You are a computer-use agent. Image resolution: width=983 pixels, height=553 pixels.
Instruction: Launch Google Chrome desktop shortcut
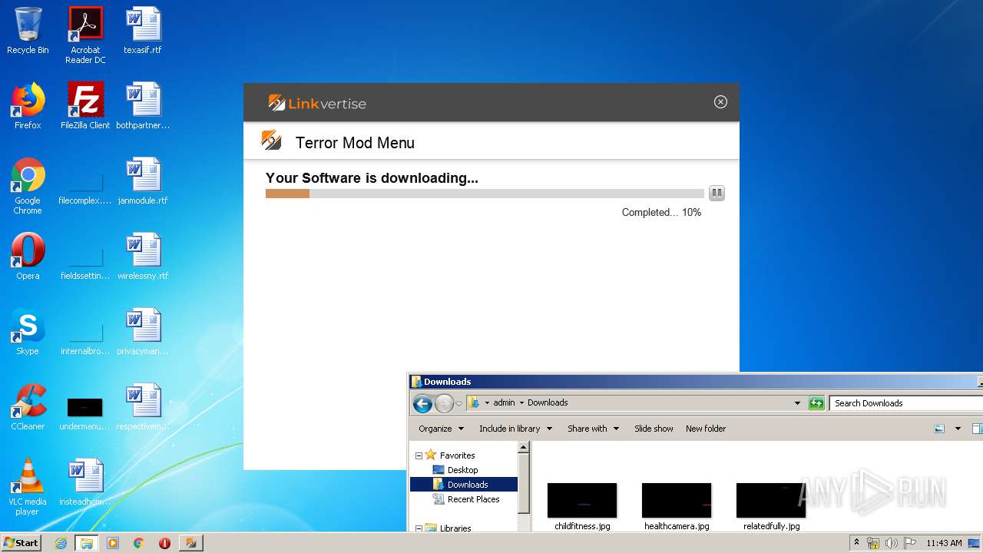tap(28, 186)
